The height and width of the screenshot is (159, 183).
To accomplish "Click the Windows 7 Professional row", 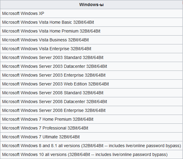I will pyautogui.click(x=45, y=128).
